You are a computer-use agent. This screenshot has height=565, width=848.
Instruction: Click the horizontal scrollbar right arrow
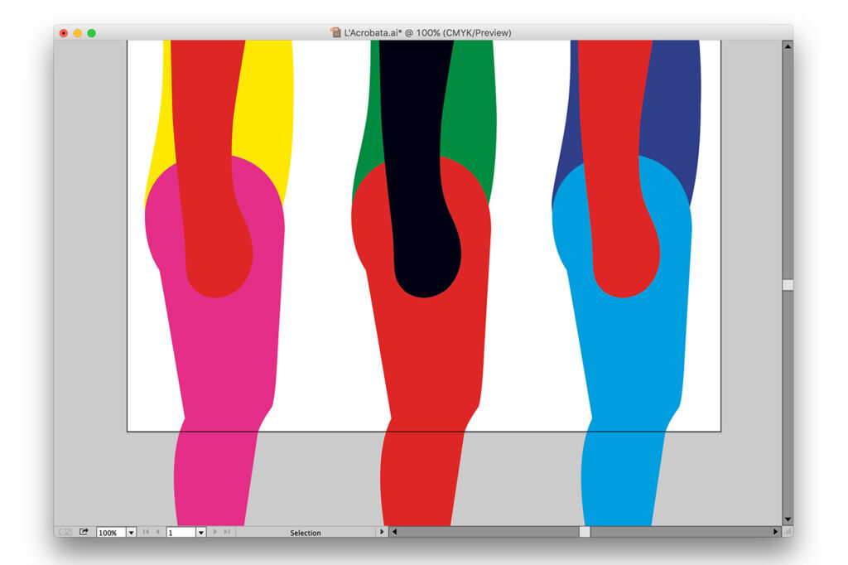coord(775,532)
